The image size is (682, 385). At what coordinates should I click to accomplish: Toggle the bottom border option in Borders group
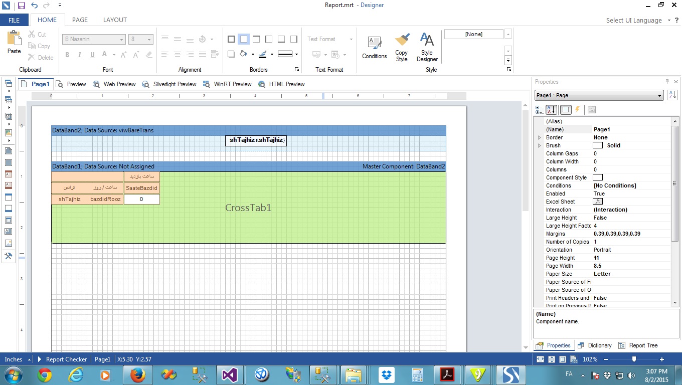tap(281, 39)
